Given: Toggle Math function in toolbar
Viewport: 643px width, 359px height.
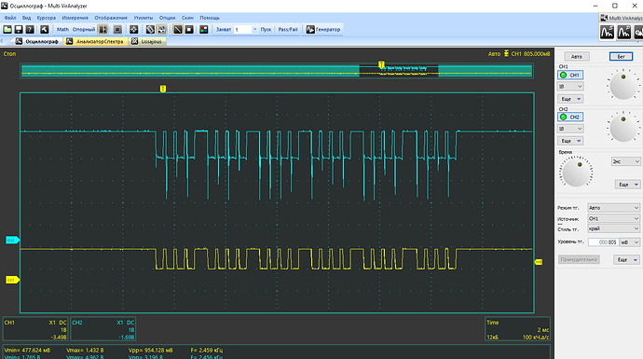Looking at the screenshot, I should pos(62,30).
